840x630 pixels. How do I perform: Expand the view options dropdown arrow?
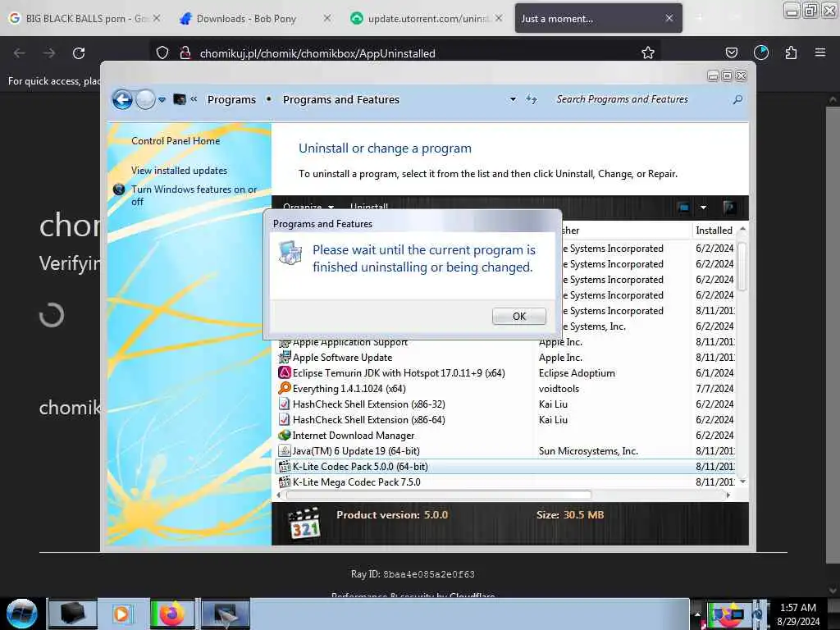click(x=703, y=208)
